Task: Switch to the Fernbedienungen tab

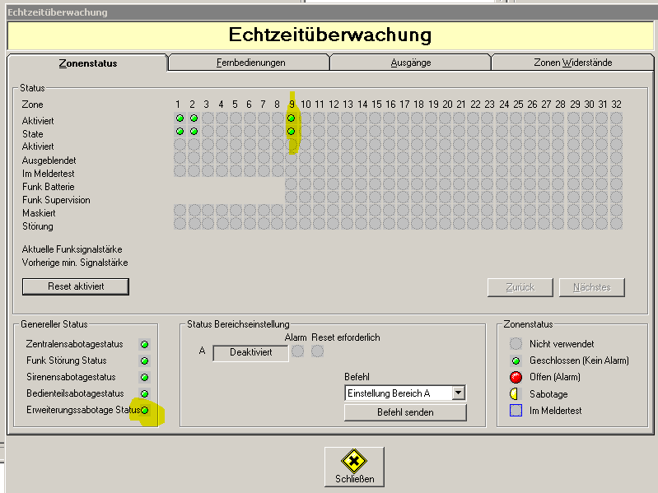Action: pos(250,63)
